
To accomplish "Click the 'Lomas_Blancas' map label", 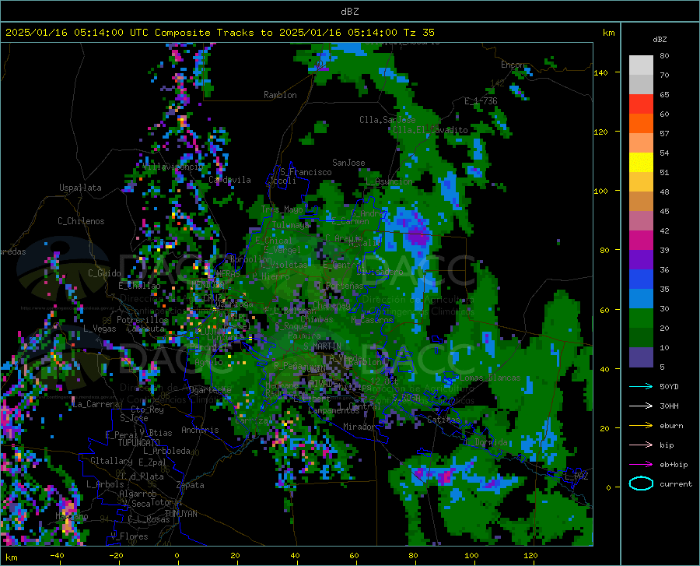I will 490,378.
